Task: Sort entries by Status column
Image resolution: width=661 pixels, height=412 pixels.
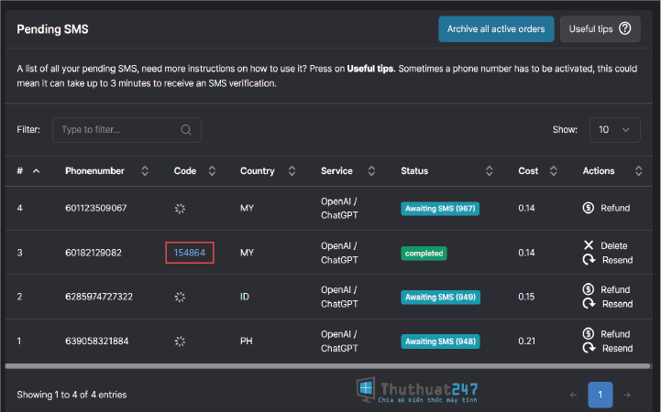Action: 489,171
